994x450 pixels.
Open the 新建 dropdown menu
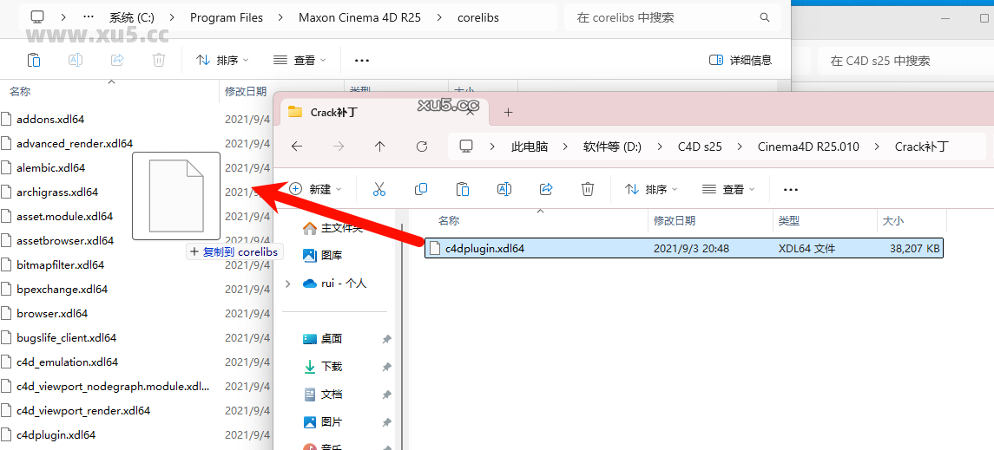pyautogui.click(x=316, y=189)
